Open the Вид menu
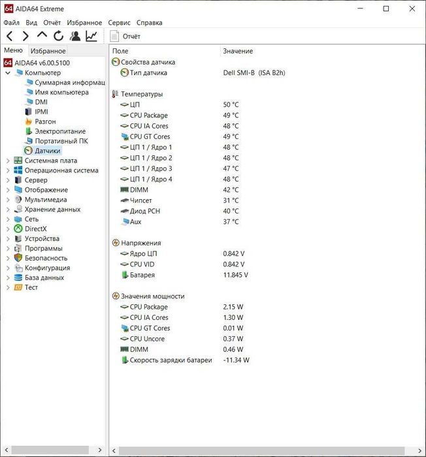Viewport: 426px width, 457px height. (31, 23)
